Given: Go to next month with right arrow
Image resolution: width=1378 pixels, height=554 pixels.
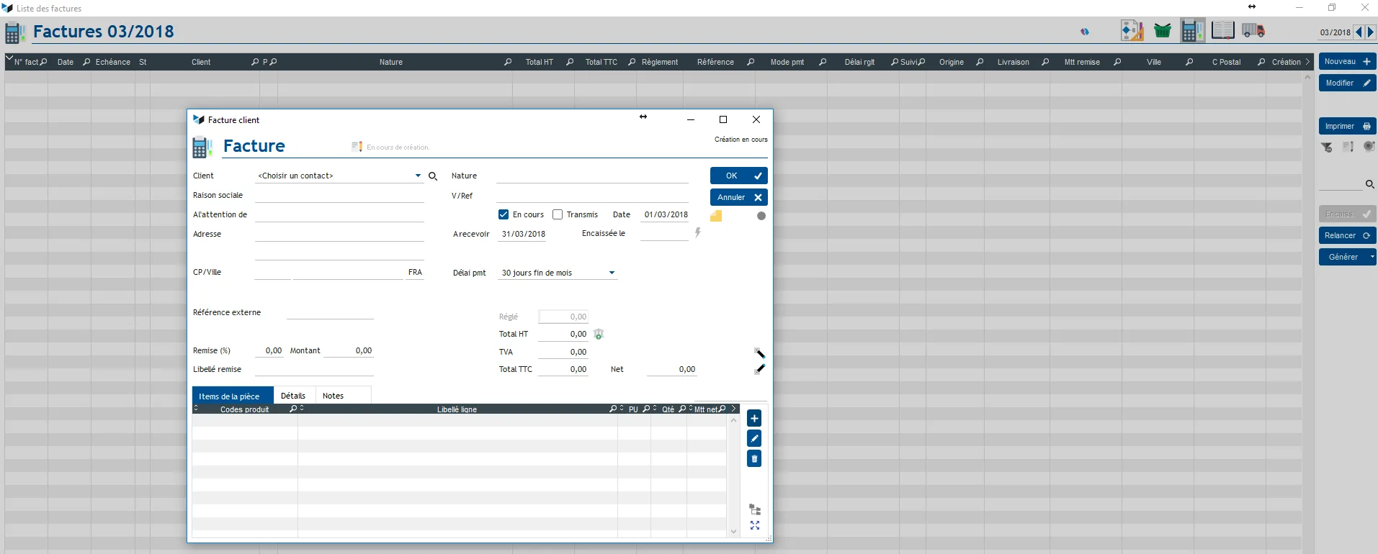Looking at the screenshot, I should [x=1371, y=32].
